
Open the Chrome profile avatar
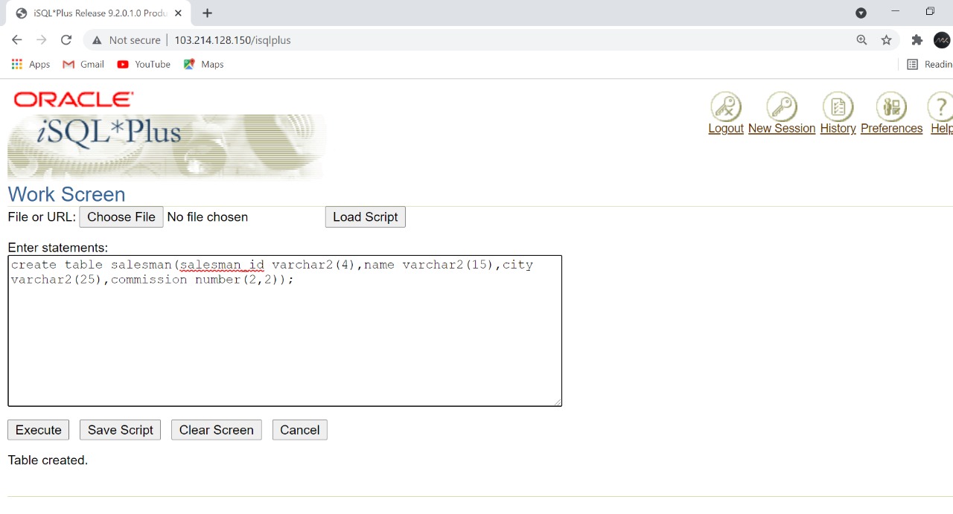[942, 40]
